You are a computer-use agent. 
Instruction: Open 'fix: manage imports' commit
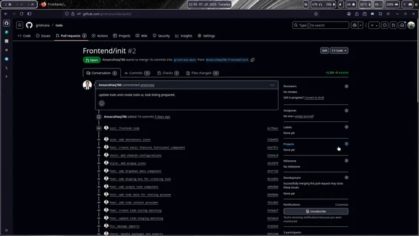(x=124, y=226)
